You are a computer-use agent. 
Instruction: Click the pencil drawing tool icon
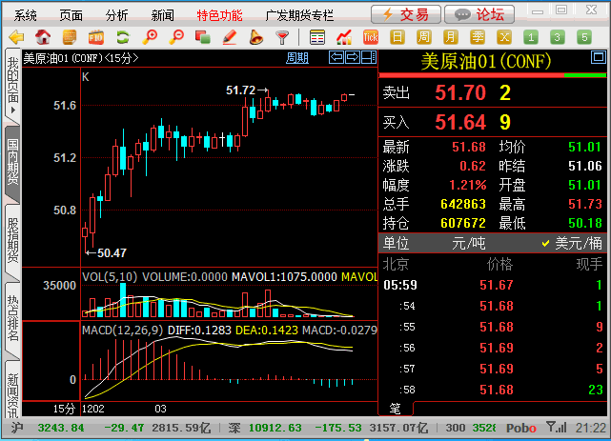coord(229,37)
